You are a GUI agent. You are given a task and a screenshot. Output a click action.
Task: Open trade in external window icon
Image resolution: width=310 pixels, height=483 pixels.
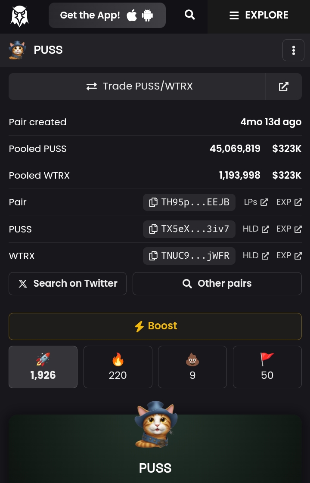click(283, 87)
